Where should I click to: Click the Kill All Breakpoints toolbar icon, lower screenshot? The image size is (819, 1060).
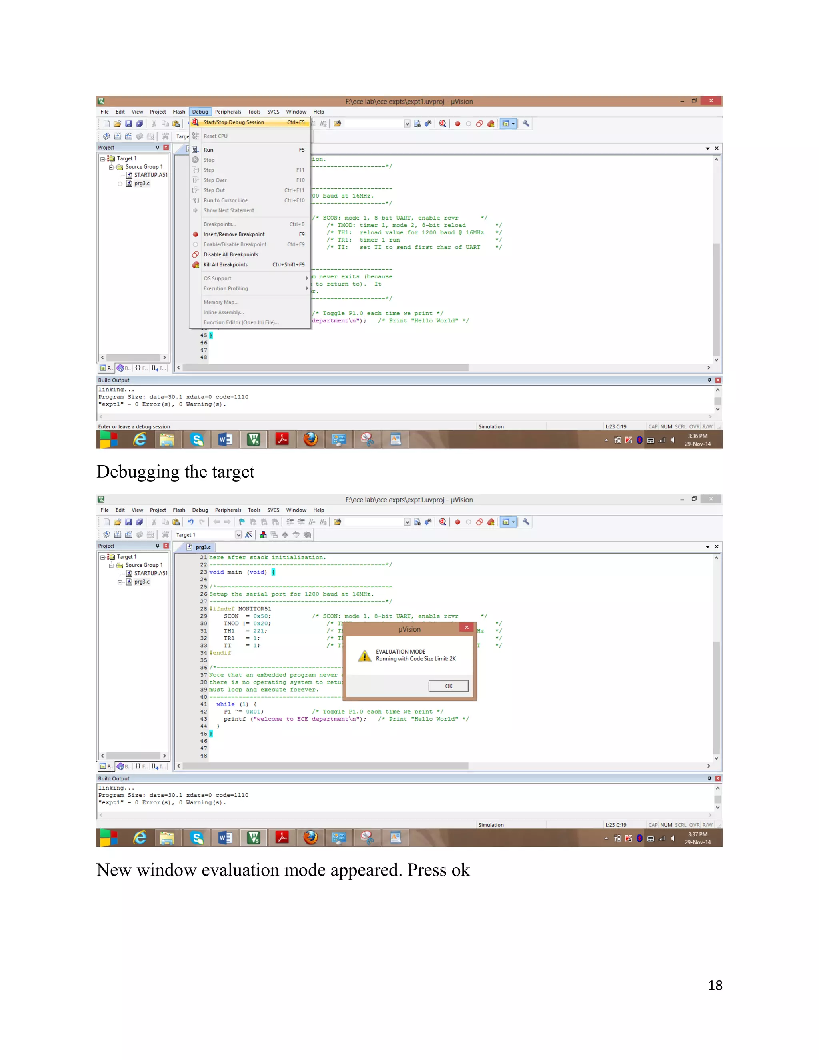pos(491,522)
